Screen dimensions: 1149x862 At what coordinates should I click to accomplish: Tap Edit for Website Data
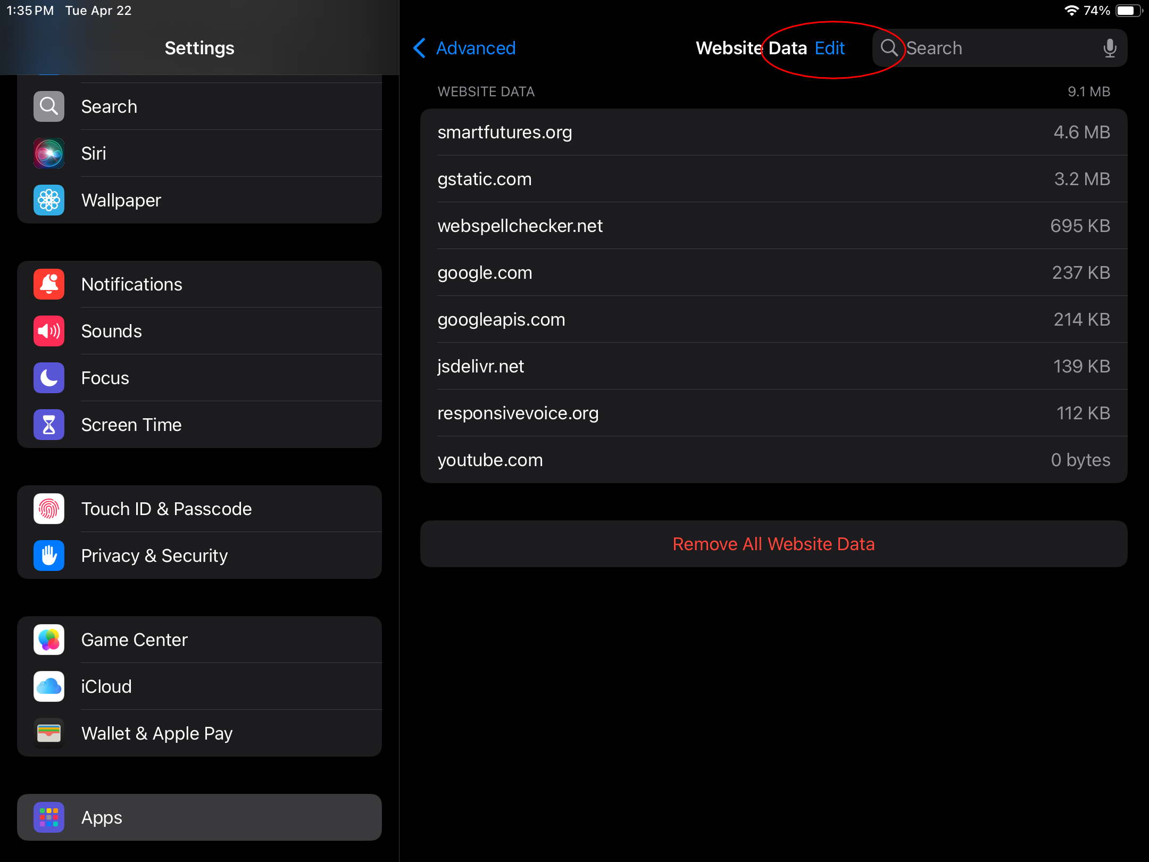point(829,48)
